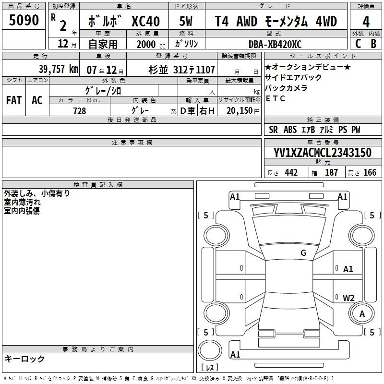
Task: Select the mileage 39,757 km
Action: click(59, 69)
